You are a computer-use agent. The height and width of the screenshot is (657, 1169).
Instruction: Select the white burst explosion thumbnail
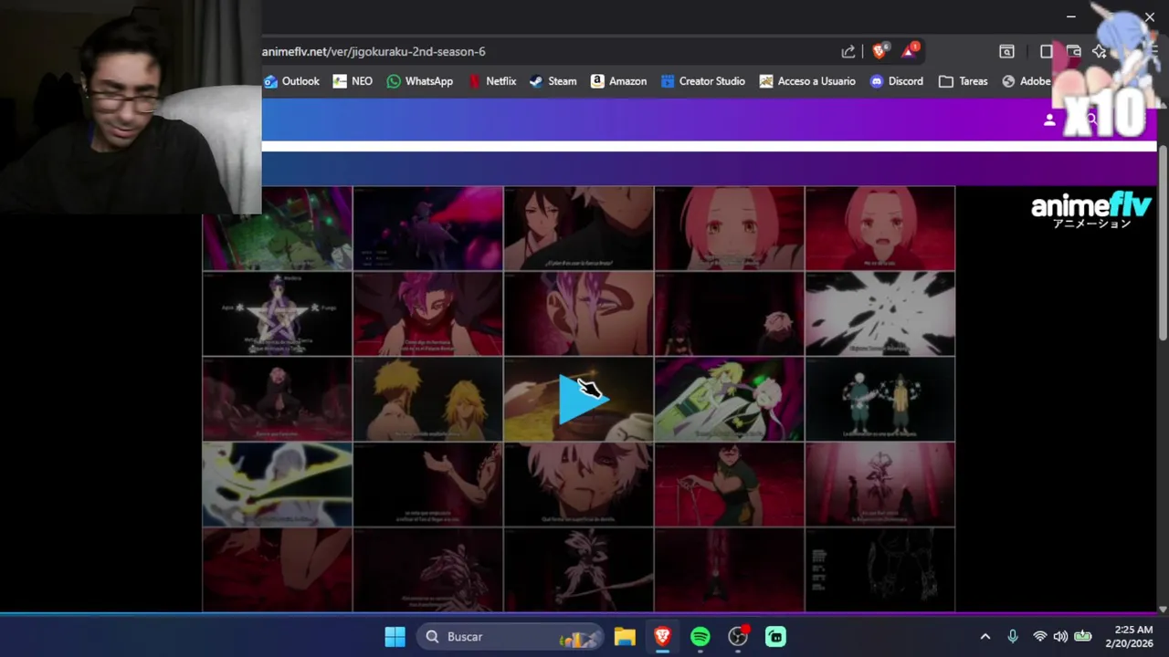879,314
